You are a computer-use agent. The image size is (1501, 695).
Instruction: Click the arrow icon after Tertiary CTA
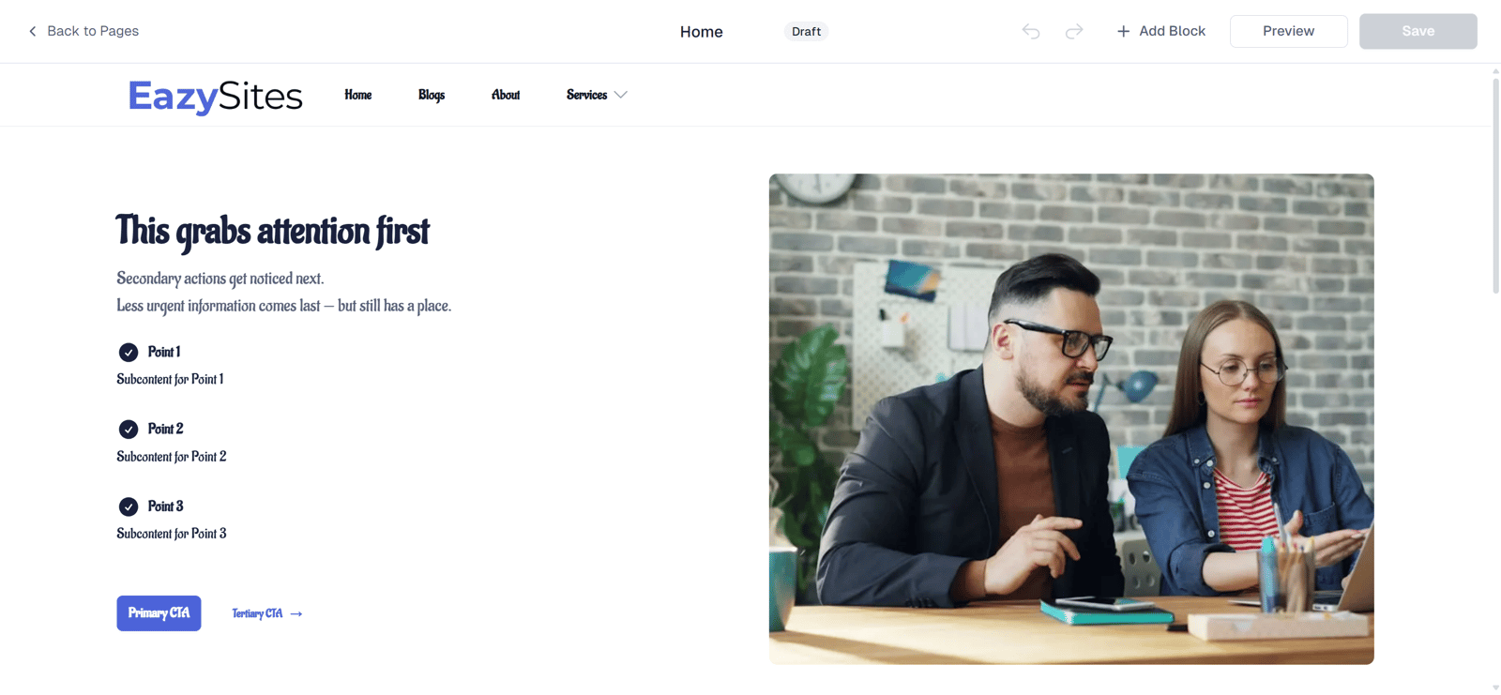pos(296,613)
